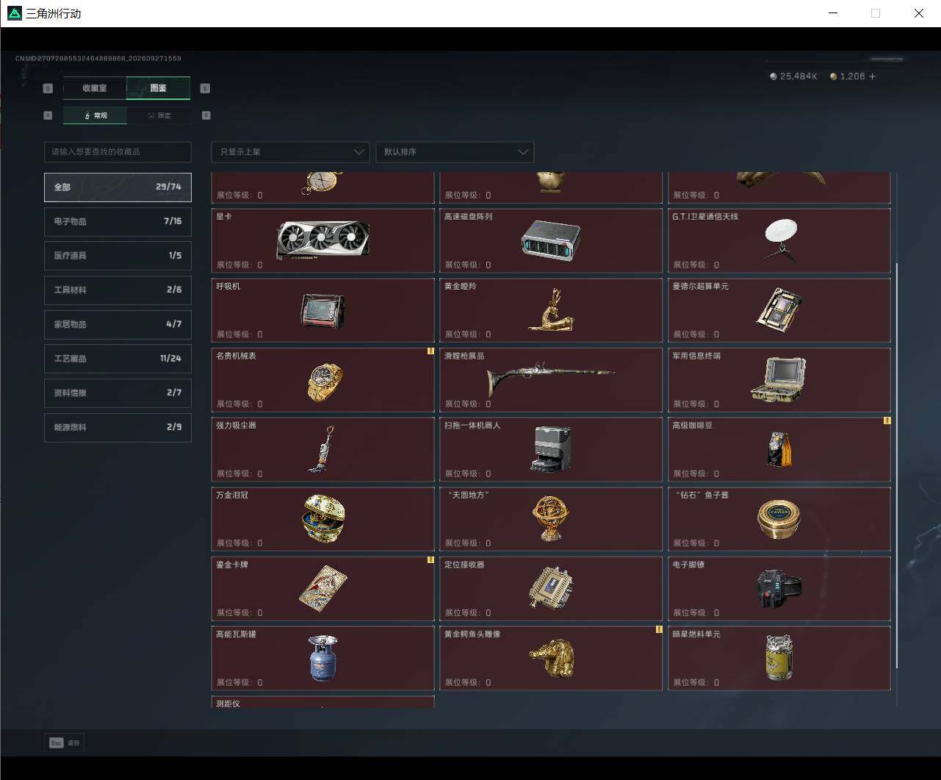Choose the 电子脚镣 ankle monitor item
The width and height of the screenshot is (941, 780).
[779, 589]
